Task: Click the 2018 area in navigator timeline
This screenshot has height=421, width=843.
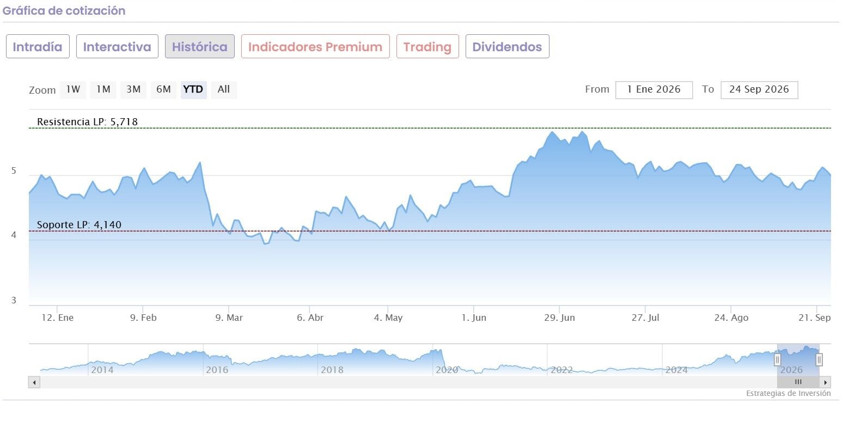Action: (332, 370)
